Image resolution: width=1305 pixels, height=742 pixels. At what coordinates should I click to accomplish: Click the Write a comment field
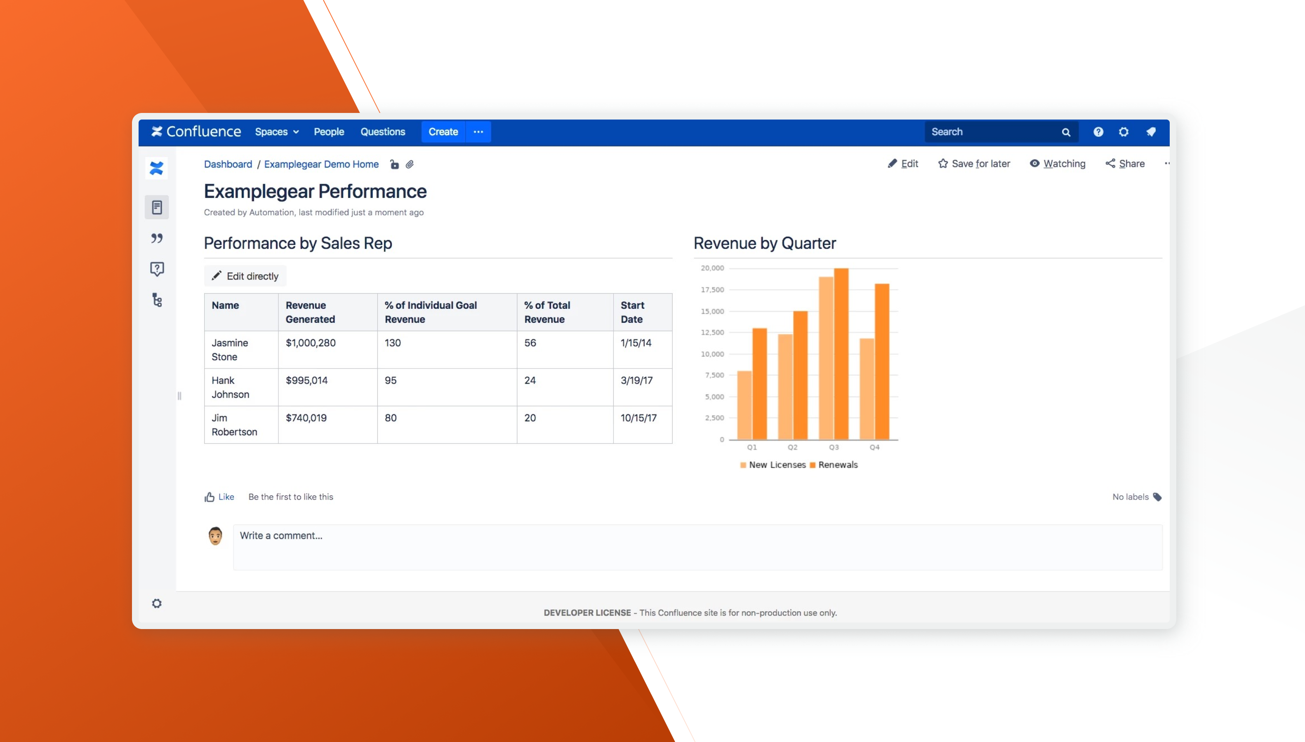tap(697, 547)
